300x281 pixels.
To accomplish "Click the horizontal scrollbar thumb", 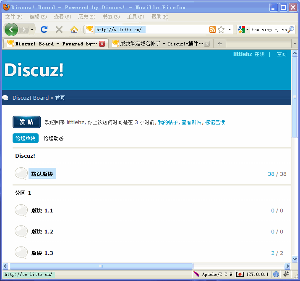I will click(101, 266).
